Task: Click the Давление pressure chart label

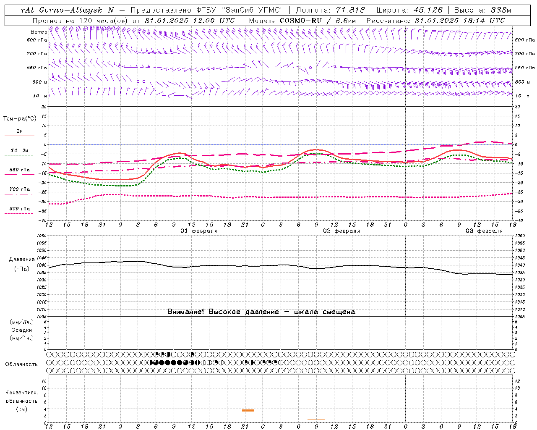Action: coord(22,260)
